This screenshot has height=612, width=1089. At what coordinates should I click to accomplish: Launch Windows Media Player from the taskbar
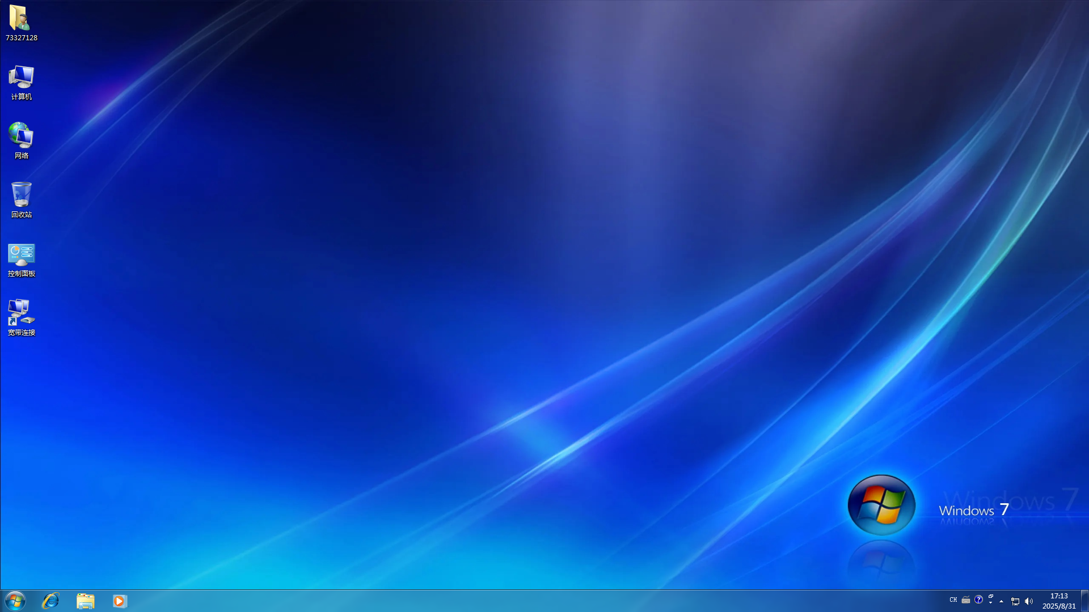tap(119, 602)
